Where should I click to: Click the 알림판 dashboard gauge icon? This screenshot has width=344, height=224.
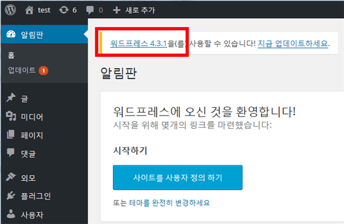click(11, 34)
